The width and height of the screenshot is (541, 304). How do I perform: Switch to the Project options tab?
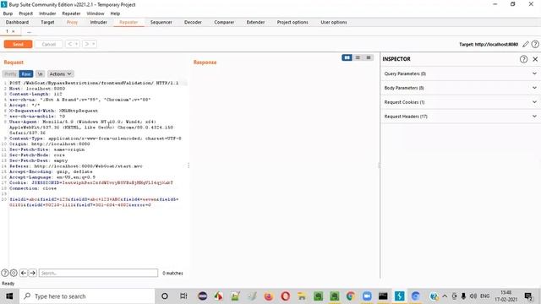pyautogui.click(x=292, y=22)
